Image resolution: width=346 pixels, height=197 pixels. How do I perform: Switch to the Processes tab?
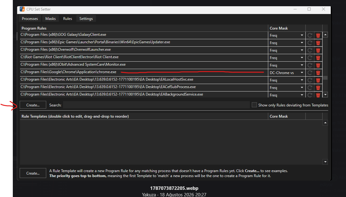(x=30, y=19)
